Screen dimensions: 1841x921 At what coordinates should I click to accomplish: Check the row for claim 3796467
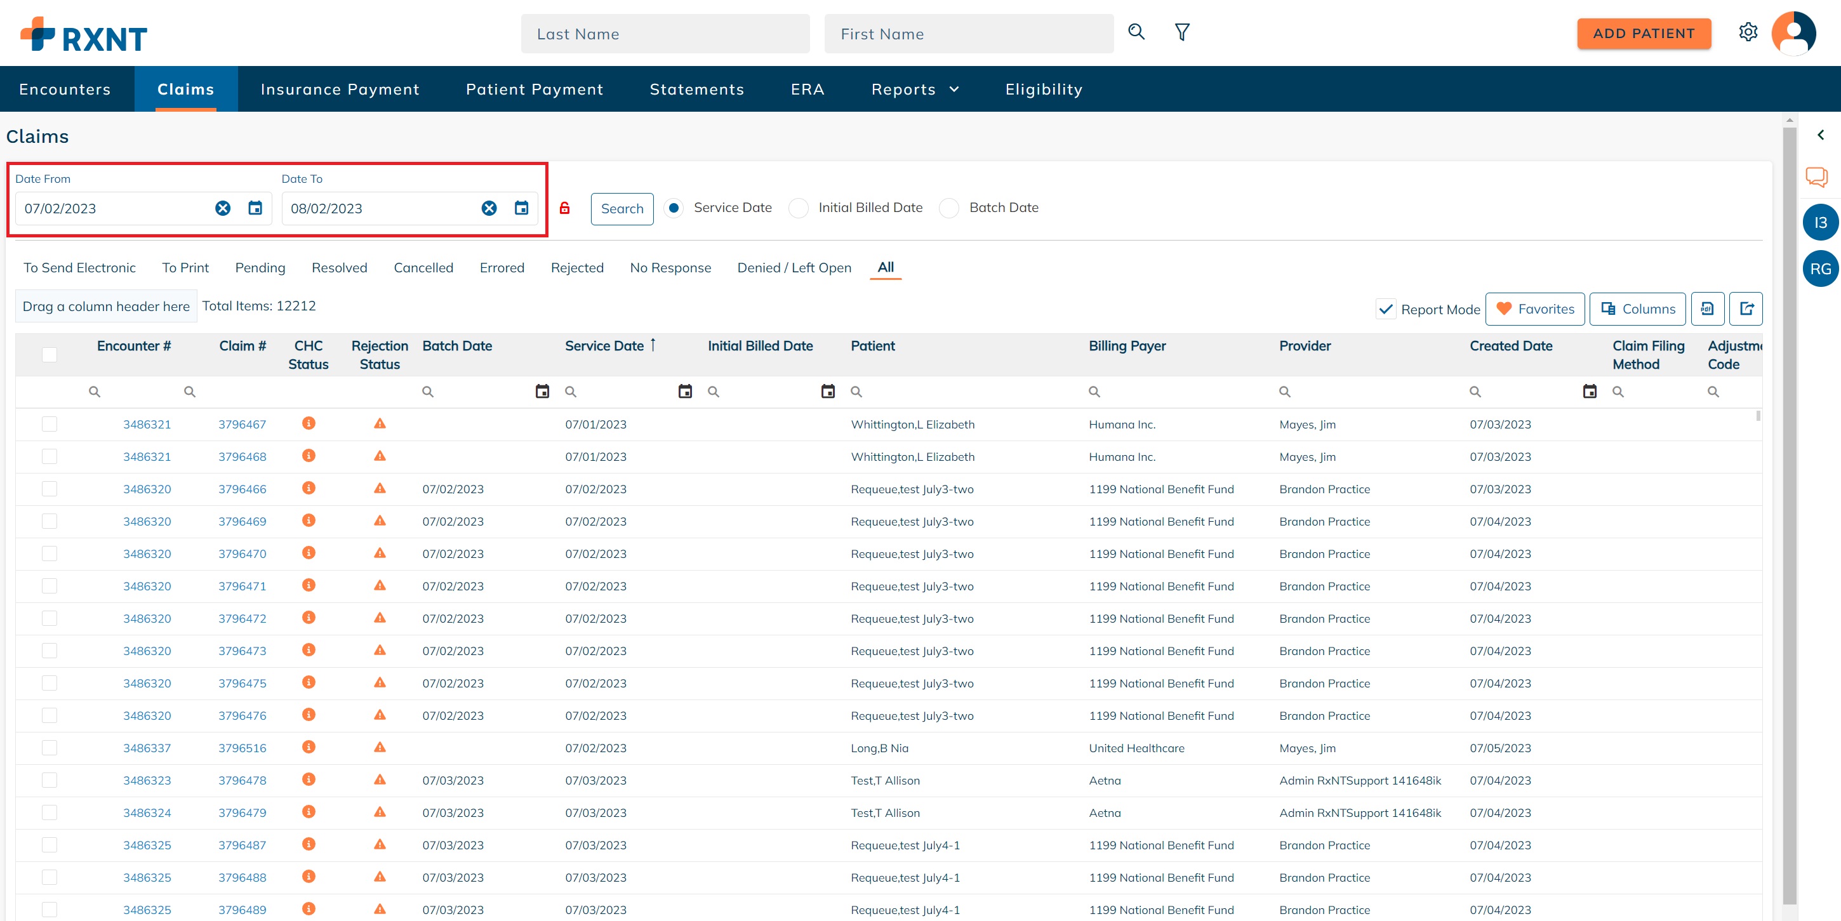click(50, 424)
